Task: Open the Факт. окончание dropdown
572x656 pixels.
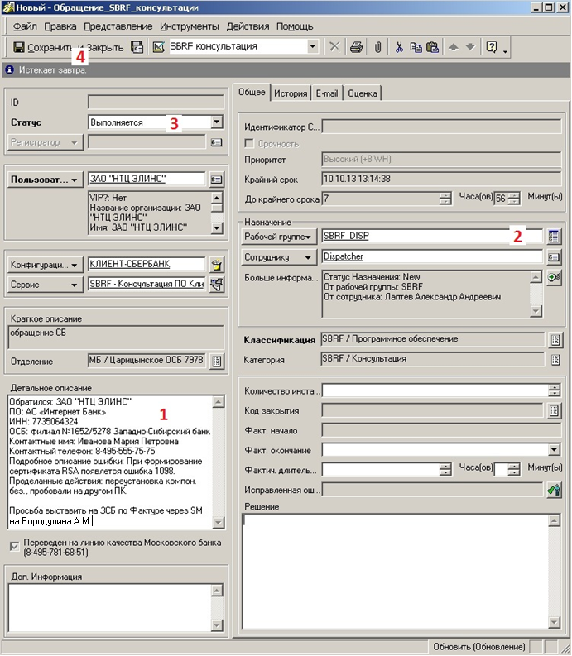Action: point(554,450)
